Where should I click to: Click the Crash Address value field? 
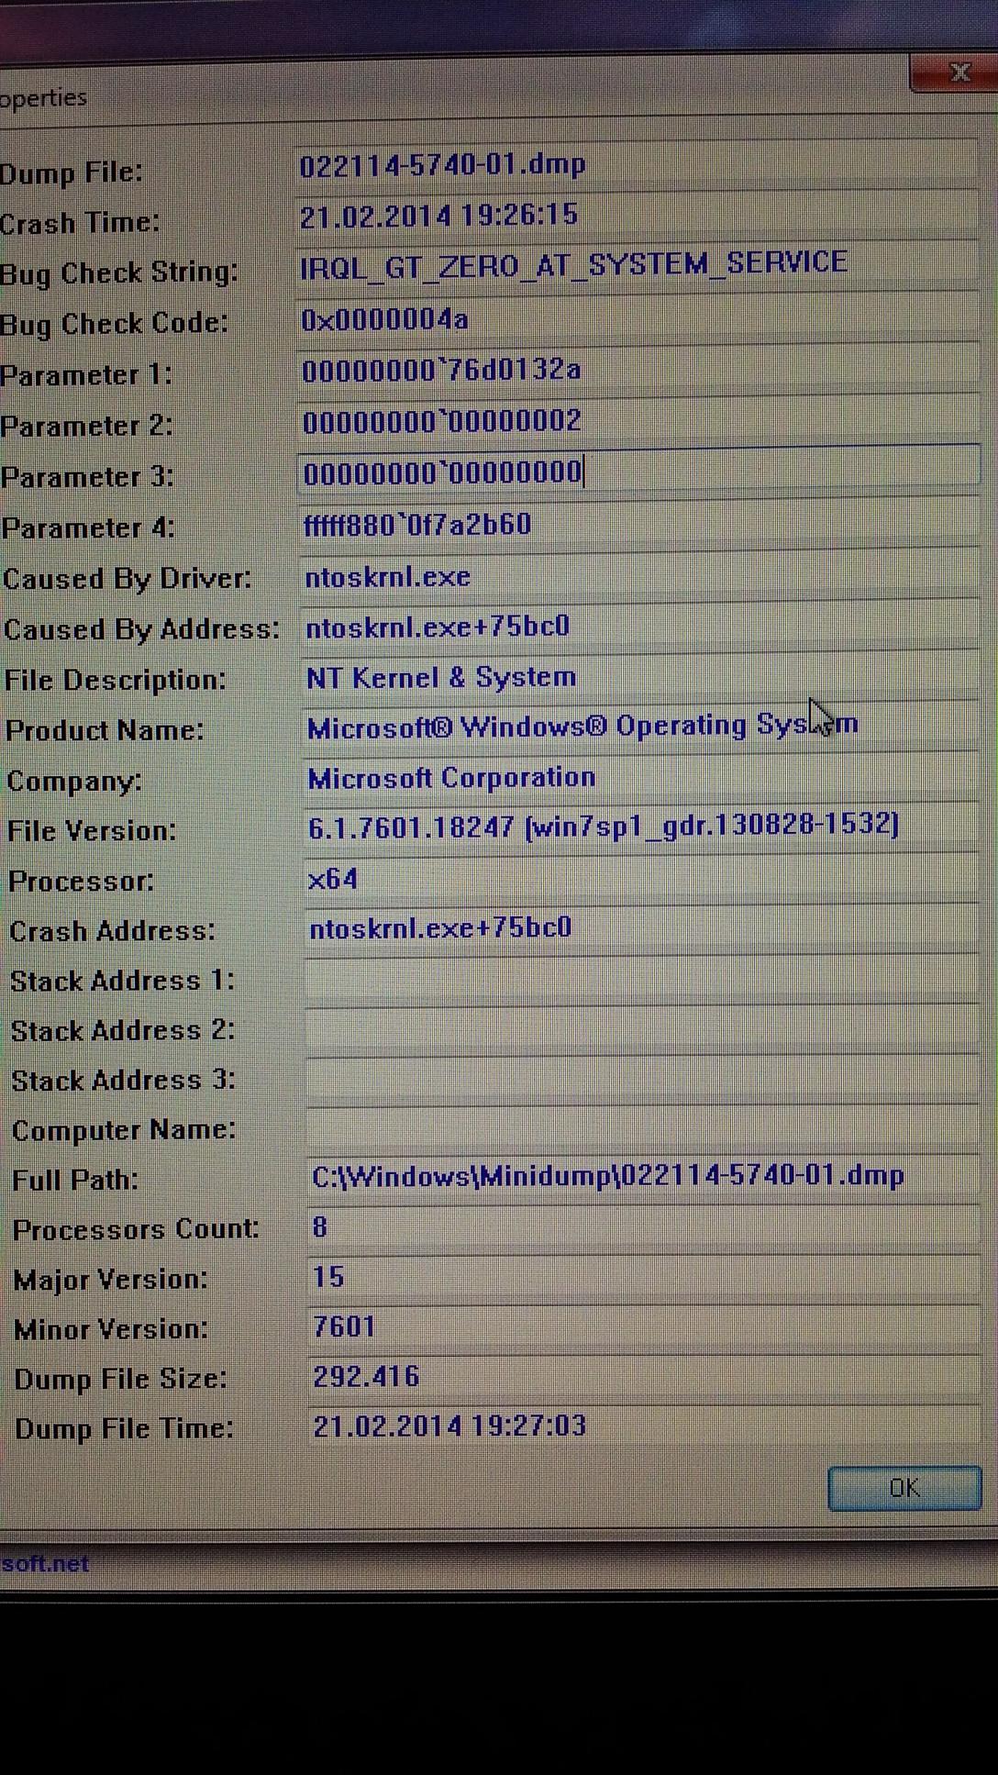click(642, 927)
